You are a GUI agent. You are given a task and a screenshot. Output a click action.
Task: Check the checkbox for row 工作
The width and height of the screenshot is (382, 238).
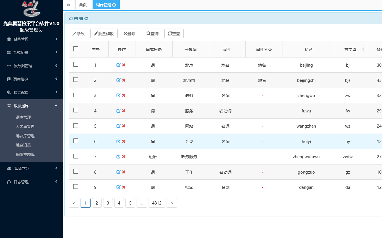pyautogui.click(x=76, y=171)
